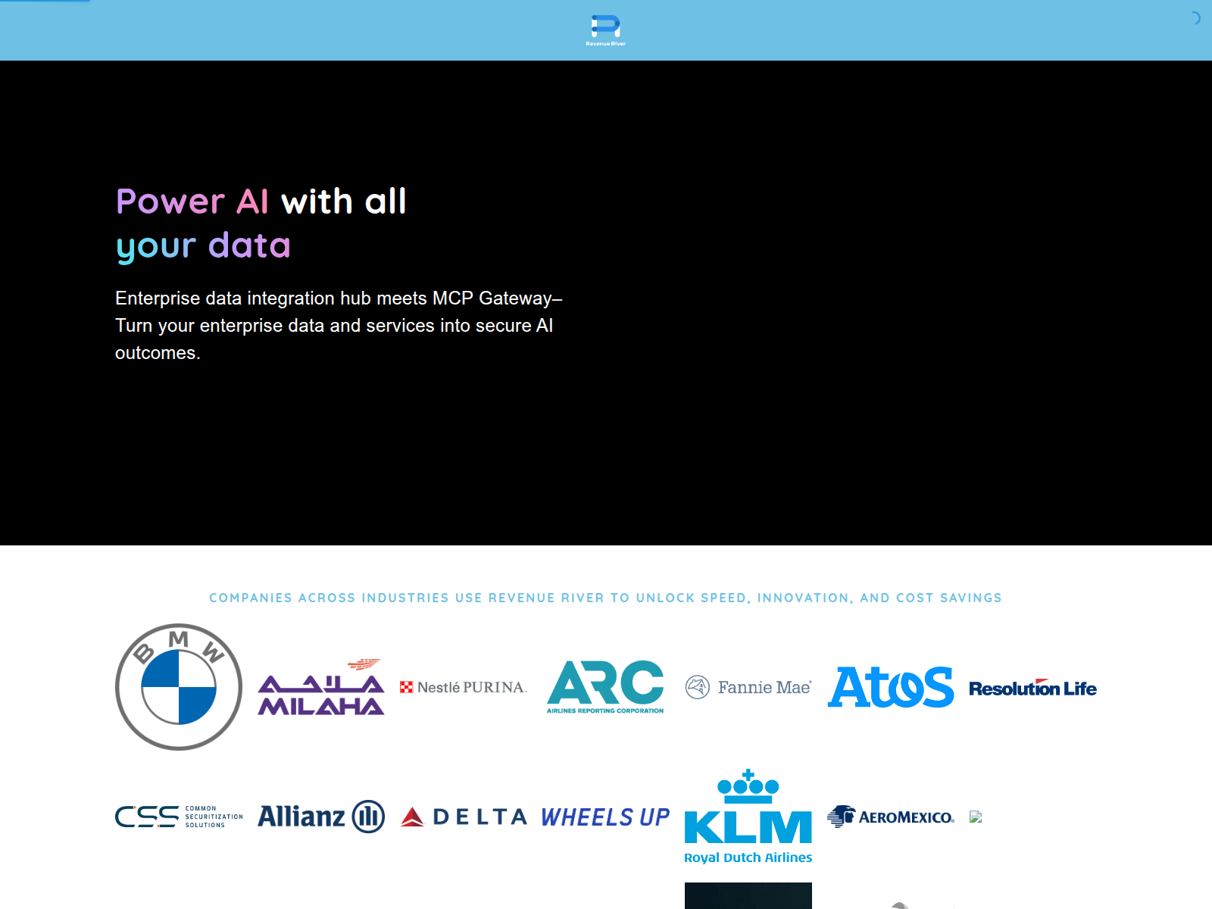Click the Aeromexico logo
1212x909 pixels.
coord(891,817)
